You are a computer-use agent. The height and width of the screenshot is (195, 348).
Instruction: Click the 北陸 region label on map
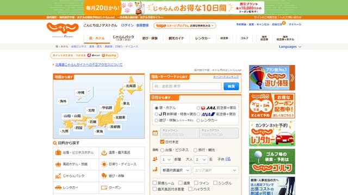(x=91, y=110)
